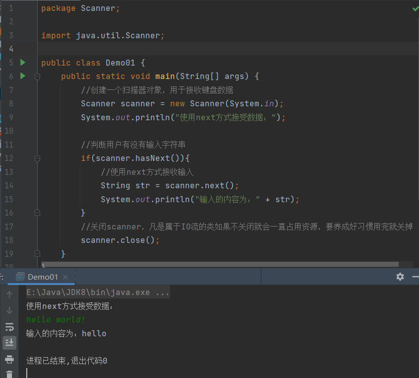The height and width of the screenshot is (378, 419).
Task: Click 'new Scanner(System.in)' code
Action: click(x=224, y=104)
